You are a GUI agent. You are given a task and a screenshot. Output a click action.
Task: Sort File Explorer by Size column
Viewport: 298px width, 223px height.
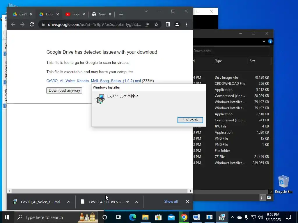[259, 61]
